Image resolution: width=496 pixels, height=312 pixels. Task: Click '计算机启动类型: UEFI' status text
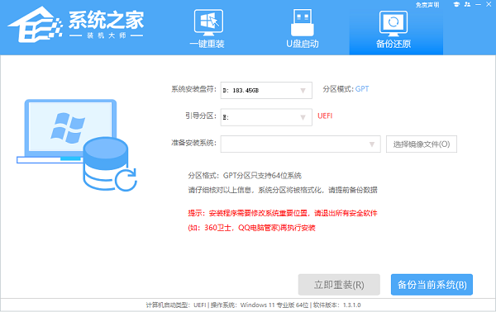[x=176, y=305]
